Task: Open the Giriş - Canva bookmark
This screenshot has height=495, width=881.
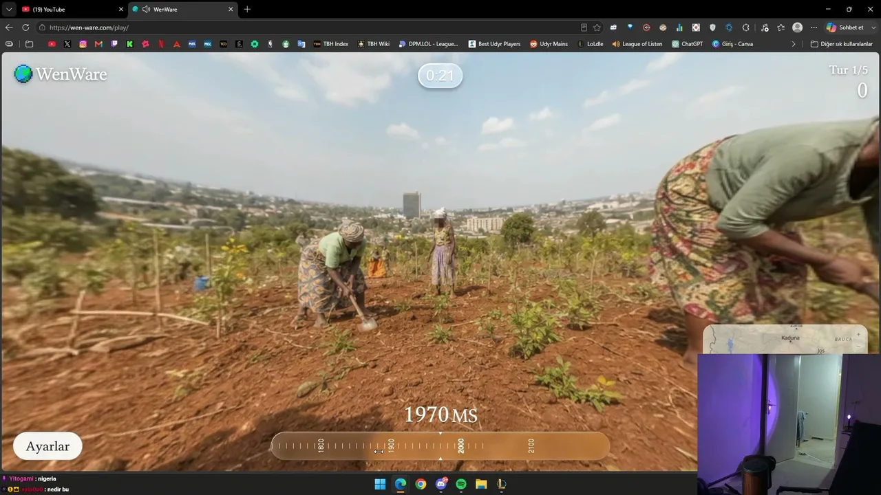Action: (732, 44)
